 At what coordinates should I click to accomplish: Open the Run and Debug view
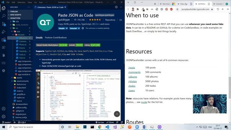4,31
